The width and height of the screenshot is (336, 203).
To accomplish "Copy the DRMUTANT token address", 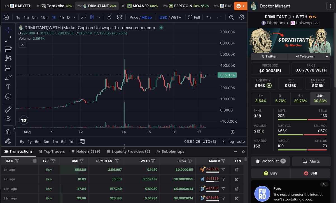I will (x=290, y=17).
